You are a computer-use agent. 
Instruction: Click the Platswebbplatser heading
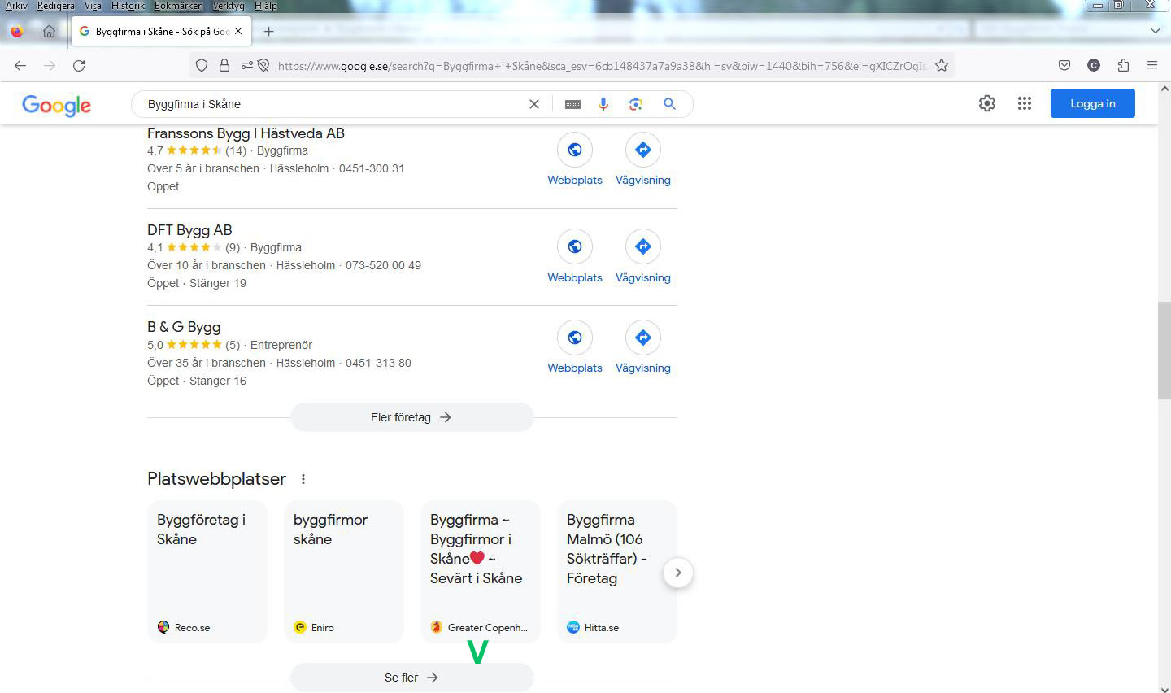216,479
